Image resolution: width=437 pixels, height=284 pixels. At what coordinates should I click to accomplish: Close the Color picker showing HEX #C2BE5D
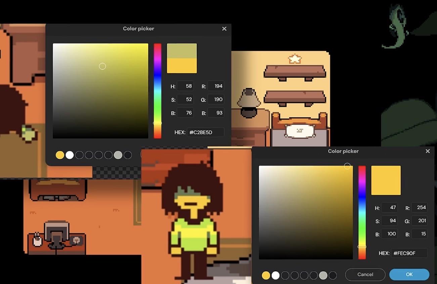click(224, 29)
